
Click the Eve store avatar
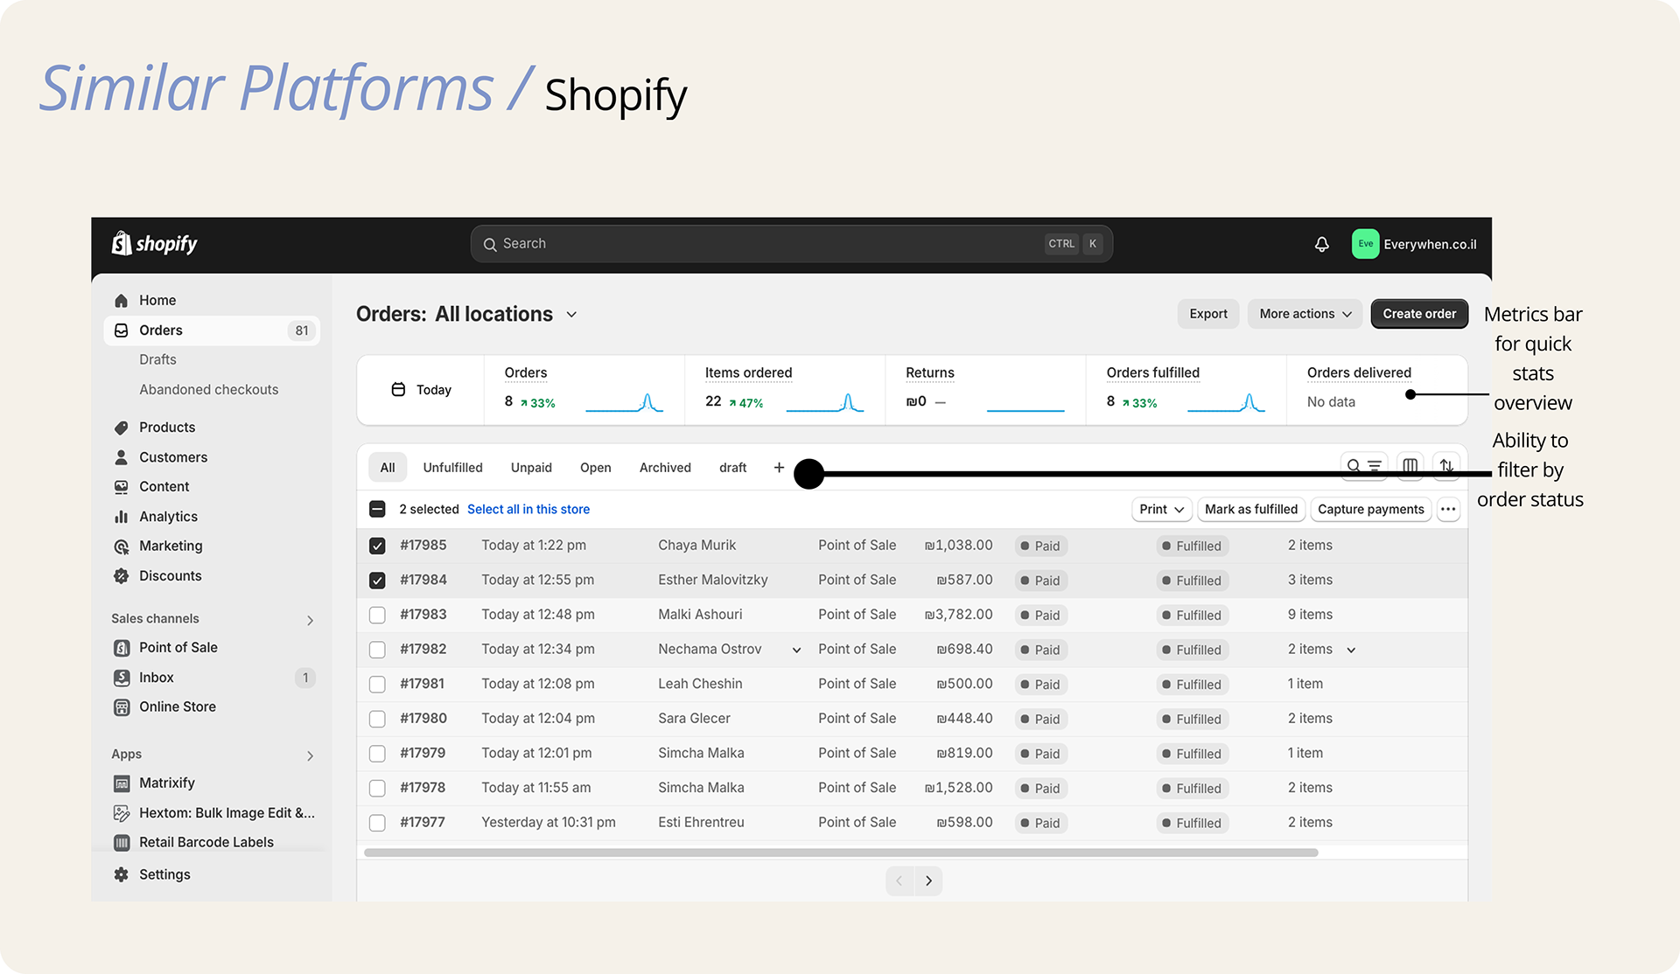click(1365, 244)
